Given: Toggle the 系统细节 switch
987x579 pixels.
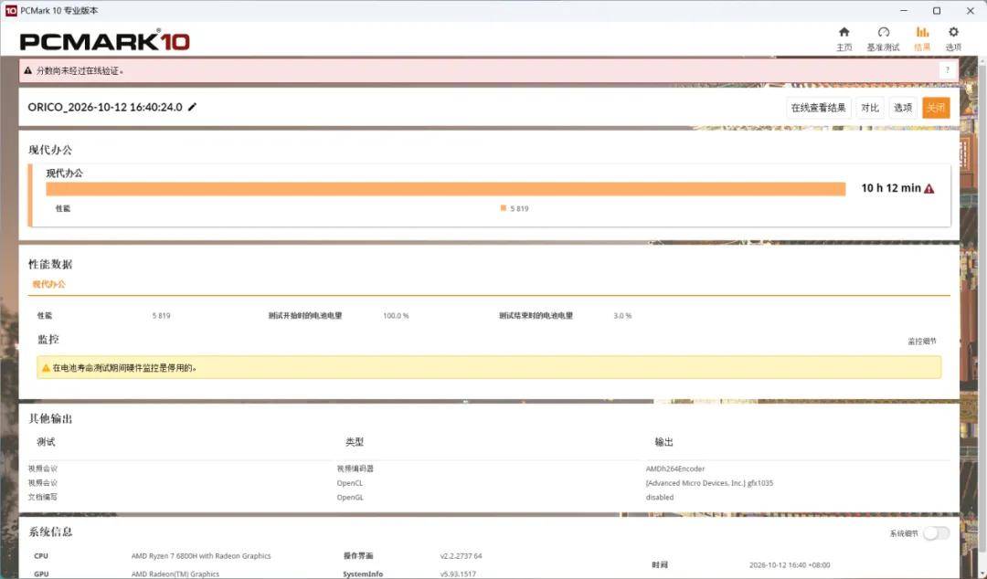Looking at the screenshot, I should tap(936, 533).
